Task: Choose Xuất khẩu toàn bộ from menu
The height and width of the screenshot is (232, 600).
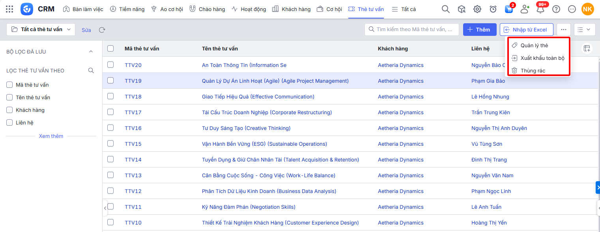Action: pyautogui.click(x=542, y=58)
